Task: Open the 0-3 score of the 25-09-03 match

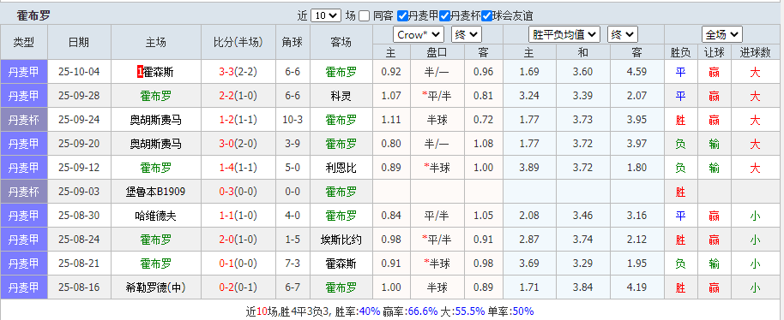Action: coord(227,192)
